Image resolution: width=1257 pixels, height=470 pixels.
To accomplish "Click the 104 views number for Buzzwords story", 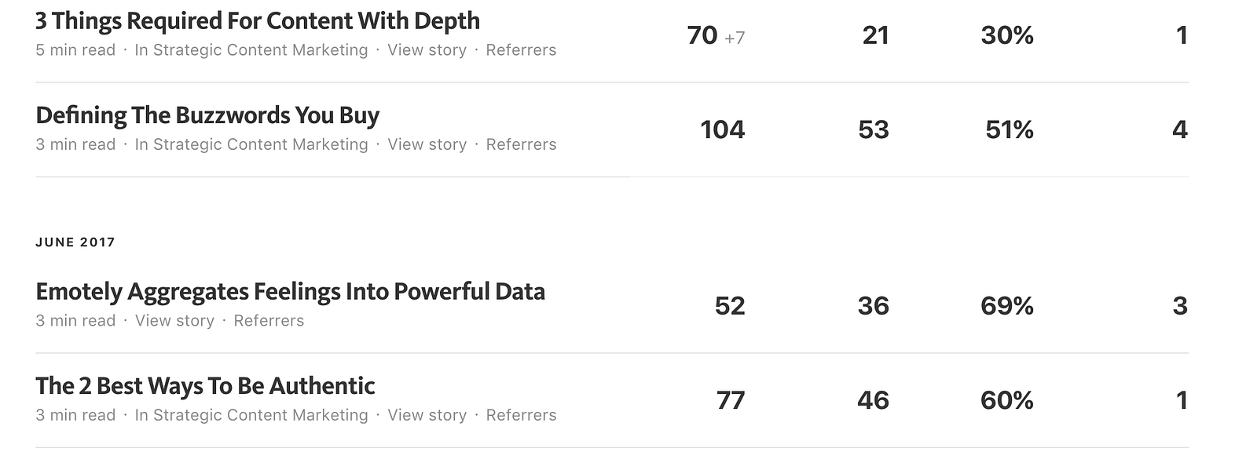I will pyautogui.click(x=723, y=129).
